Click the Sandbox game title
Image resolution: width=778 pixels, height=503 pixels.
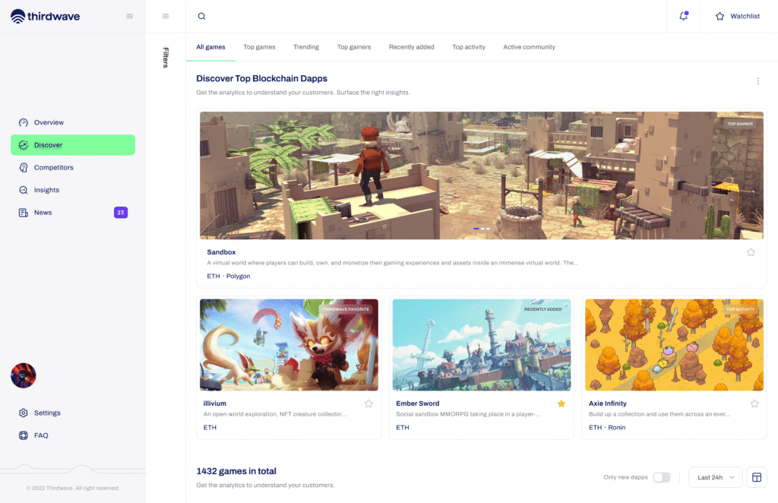[221, 252]
